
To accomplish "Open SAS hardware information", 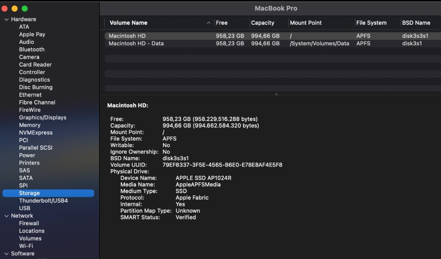I will (x=24, y=170).
